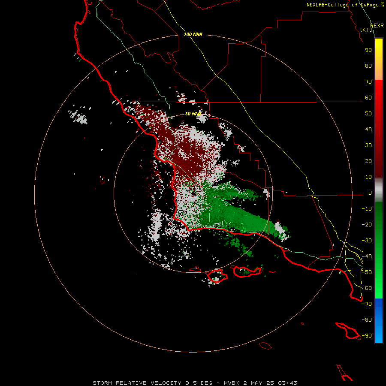Click the 10 value on the velocity scale
386x386 pixels.
[368, 177]
